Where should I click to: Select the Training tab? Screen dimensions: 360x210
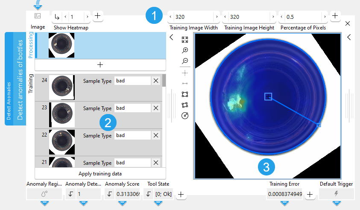(x=31, y=83)
